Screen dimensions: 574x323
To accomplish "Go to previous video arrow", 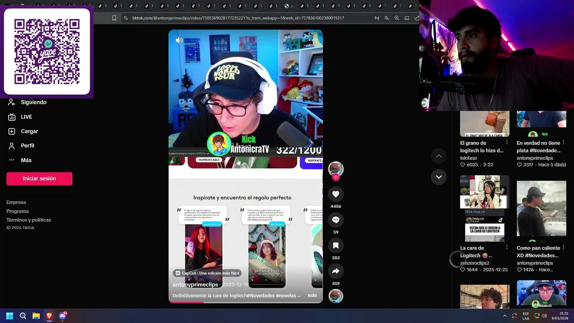I will click(x=439, y=156).
